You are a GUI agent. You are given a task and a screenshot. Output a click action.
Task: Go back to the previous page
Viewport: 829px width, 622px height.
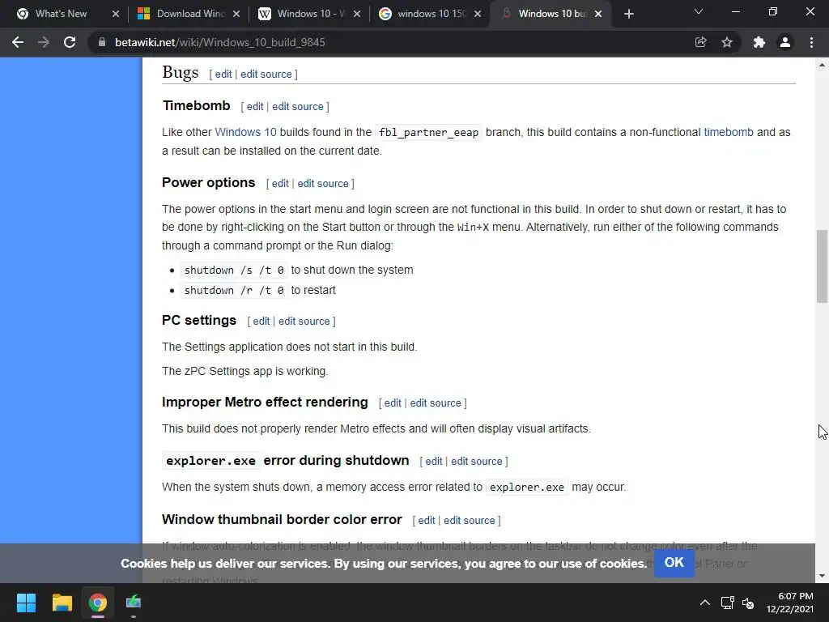click(x=18, y=42)
